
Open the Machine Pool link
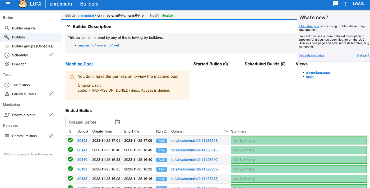(79, 64)
